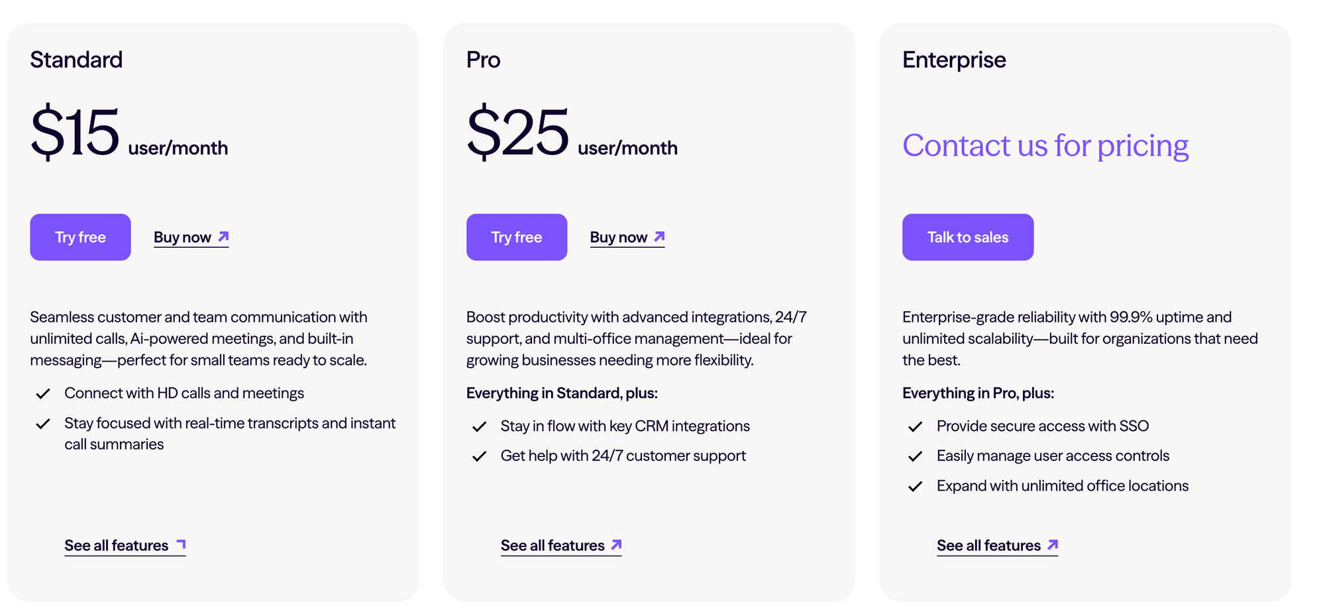Open the Pro plan Buy now link
Screen dimensions: 1325x612
tap(627, 237)
